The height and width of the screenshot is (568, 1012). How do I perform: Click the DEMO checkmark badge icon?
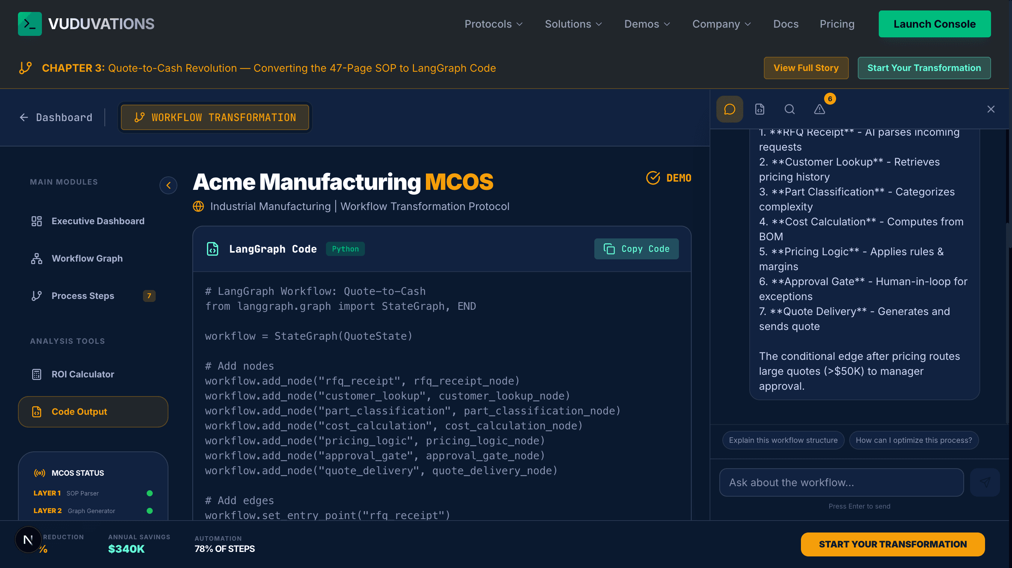coord(653,178)
